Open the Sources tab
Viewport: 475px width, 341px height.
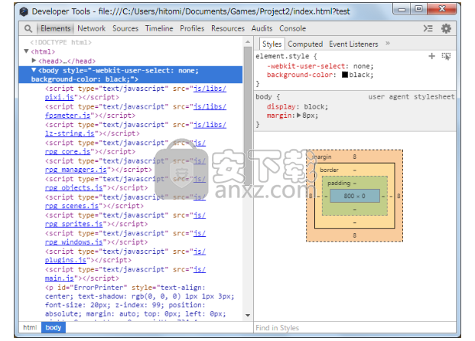pyautogui.click(x=125, y=28)
